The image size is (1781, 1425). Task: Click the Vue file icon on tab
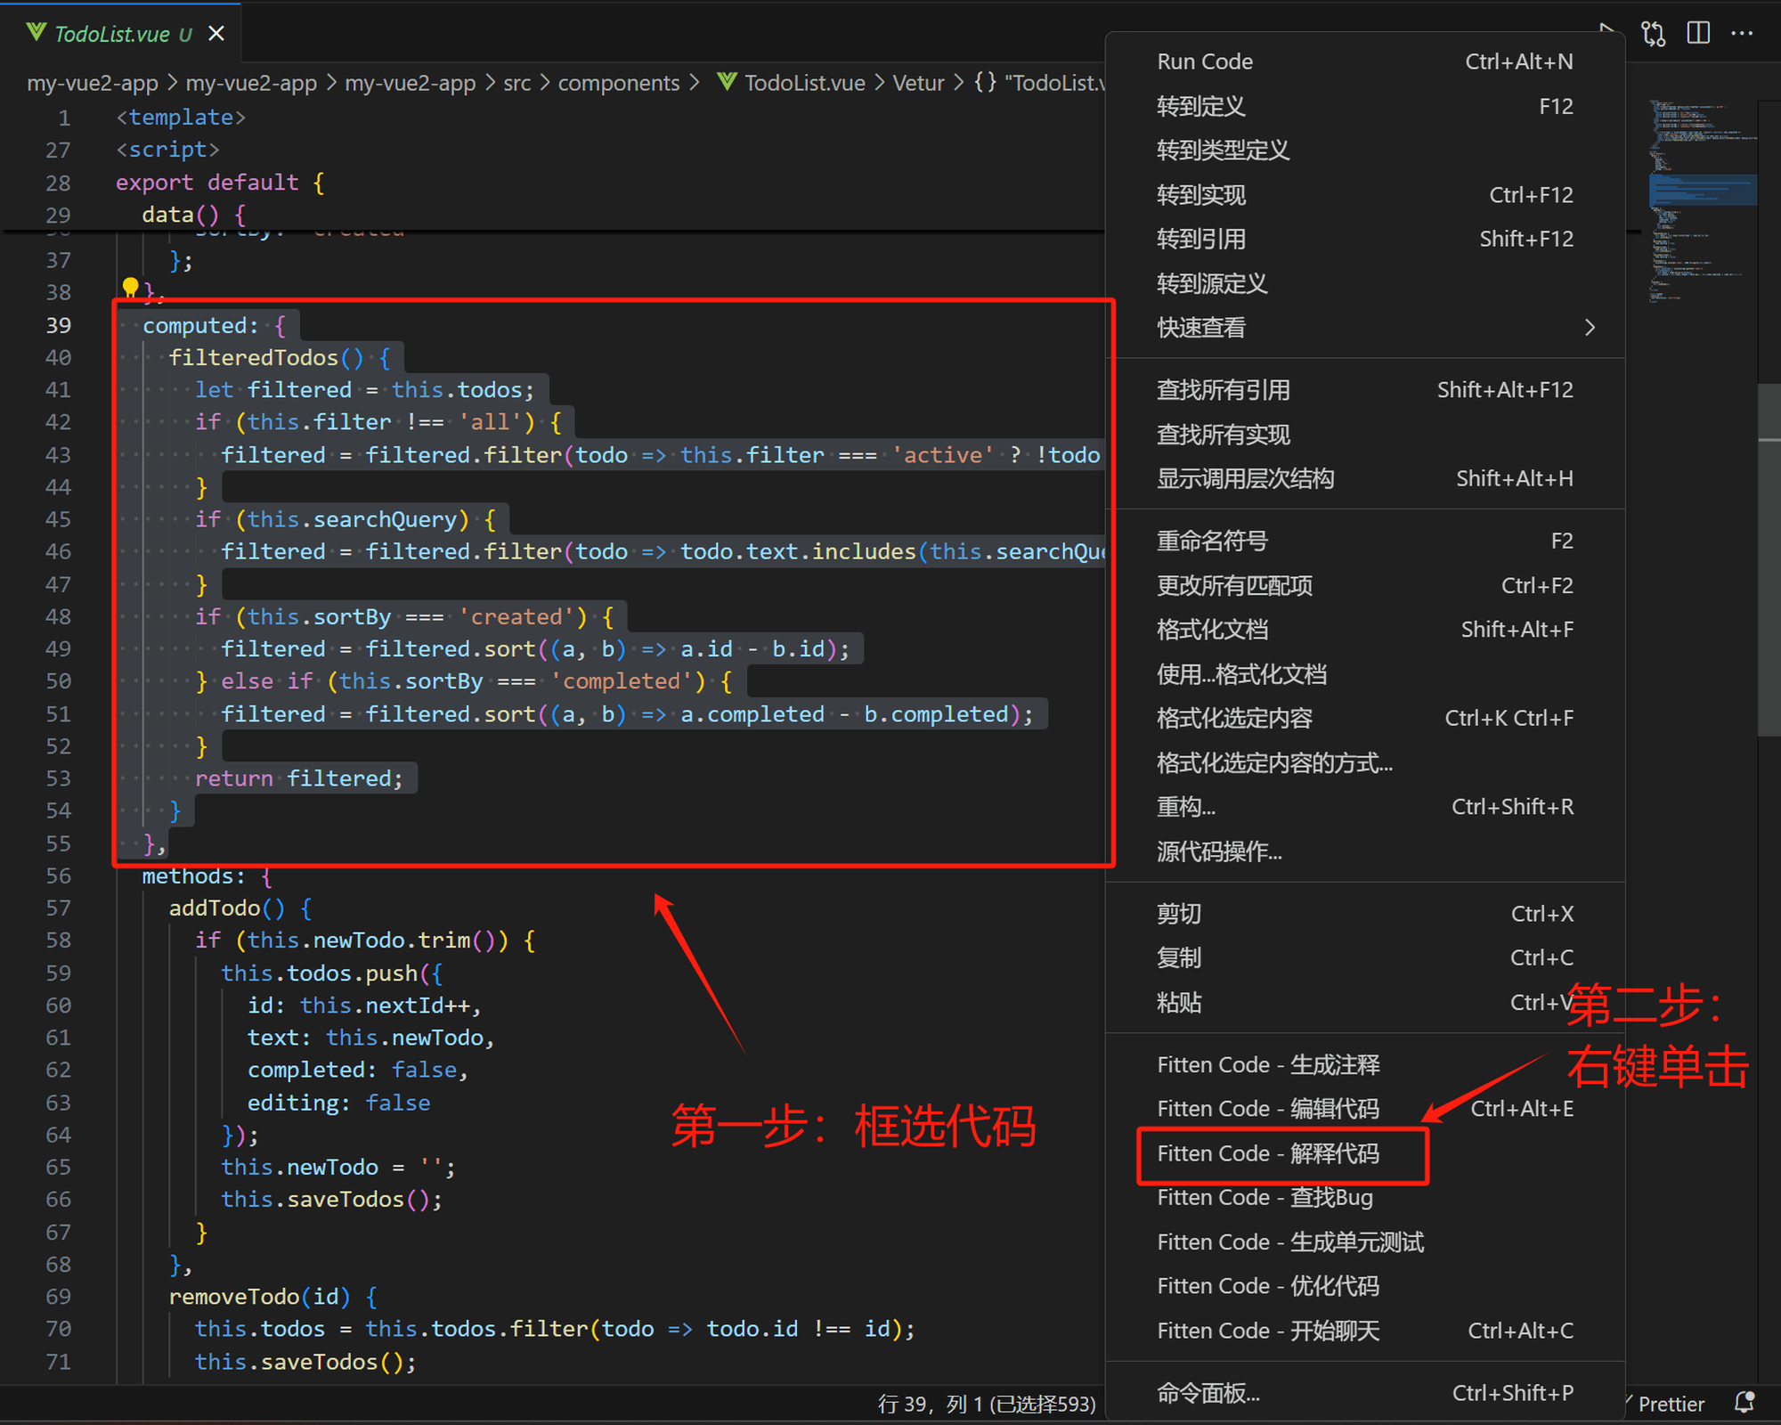(36, 33)
